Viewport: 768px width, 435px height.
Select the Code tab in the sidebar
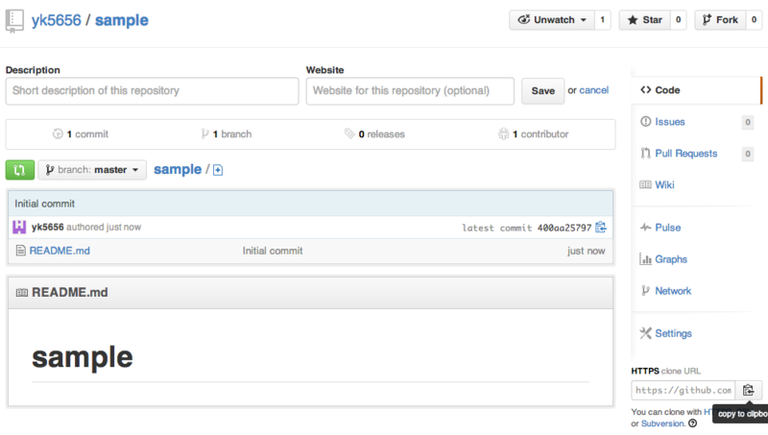(x=697, y=90)
